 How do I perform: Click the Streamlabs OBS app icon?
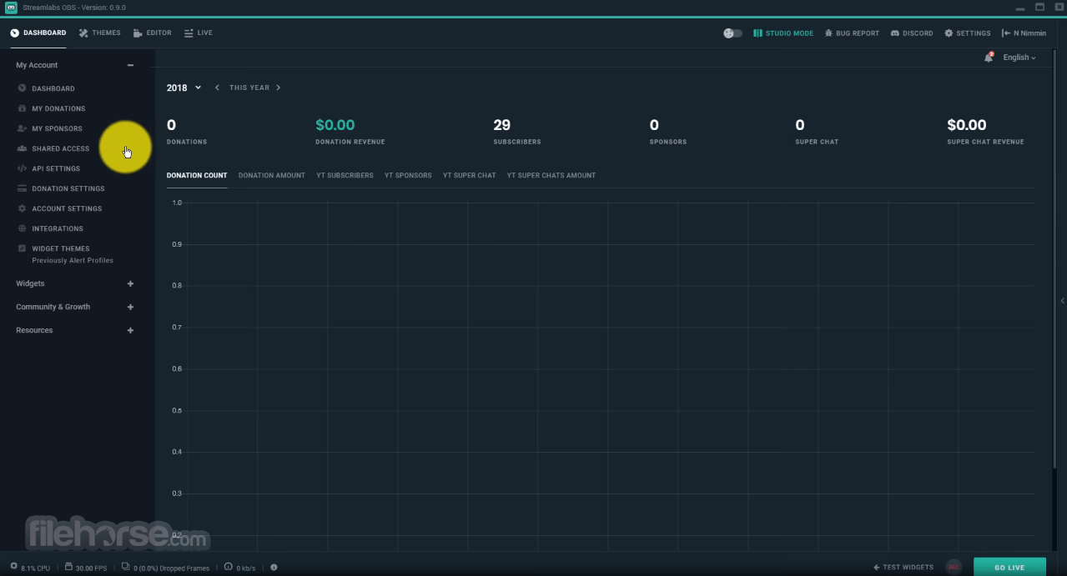(x=11, y=7)
